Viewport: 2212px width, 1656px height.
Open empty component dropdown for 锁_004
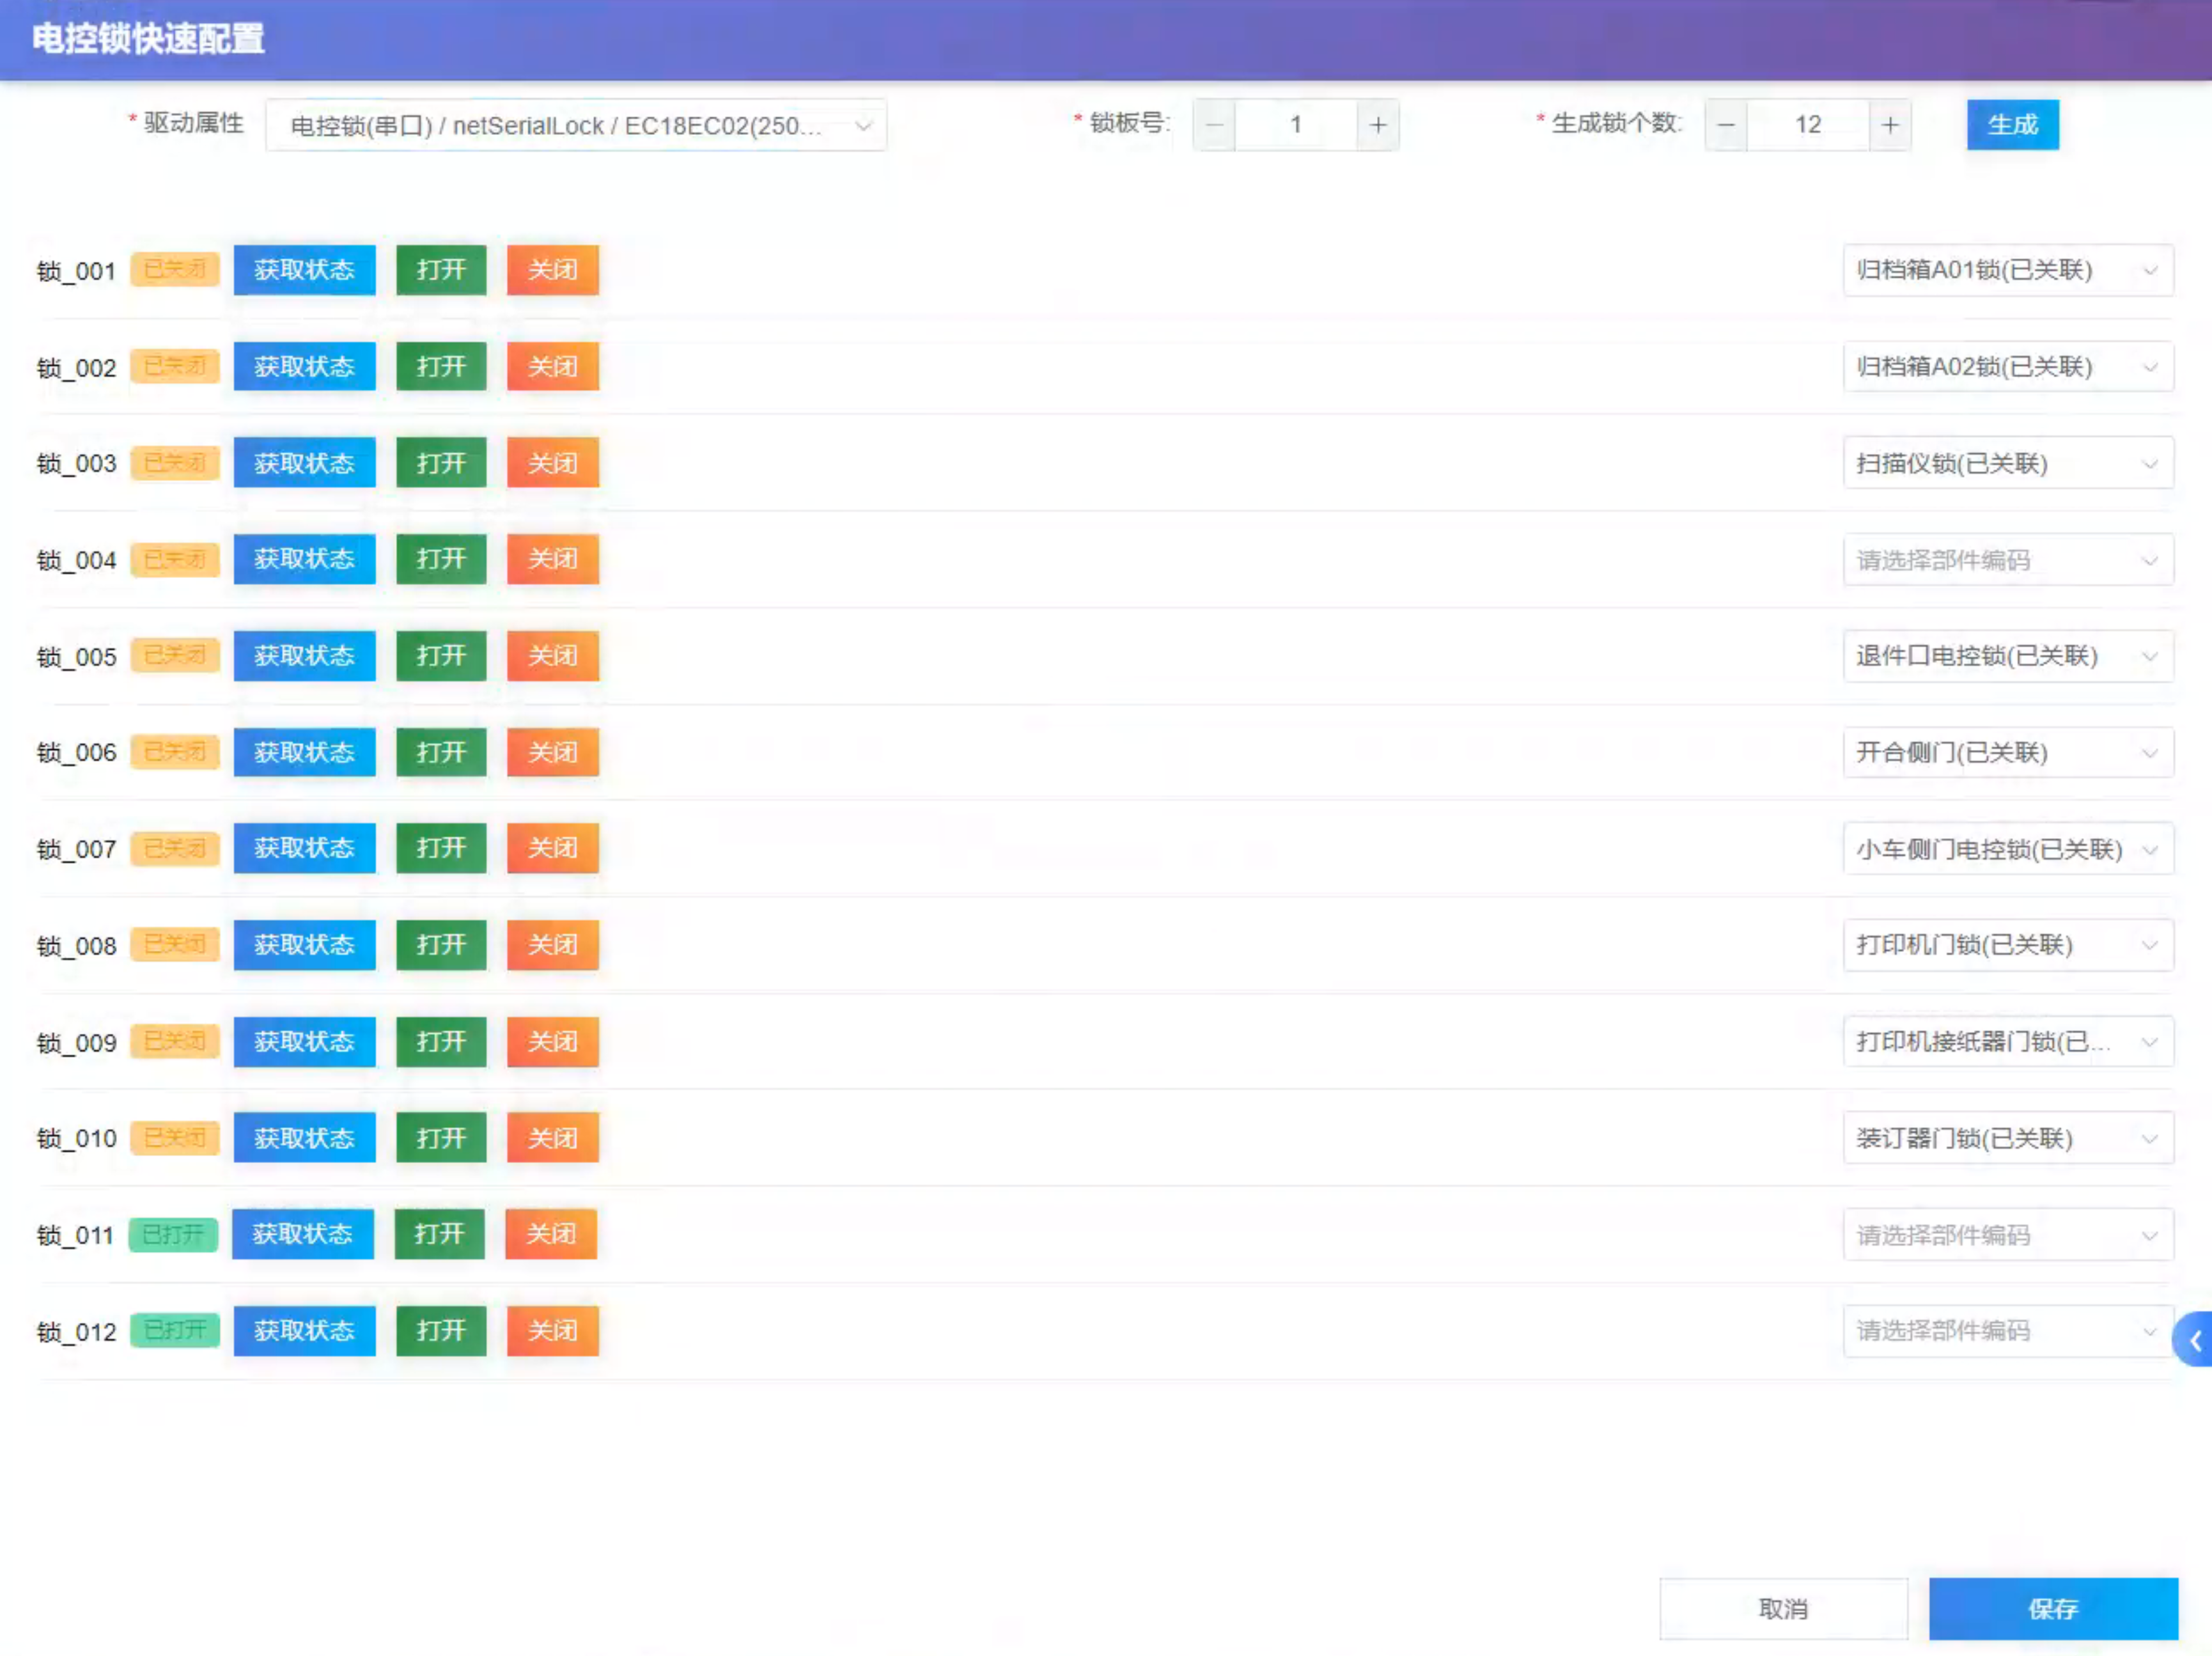click(2008, 560)
